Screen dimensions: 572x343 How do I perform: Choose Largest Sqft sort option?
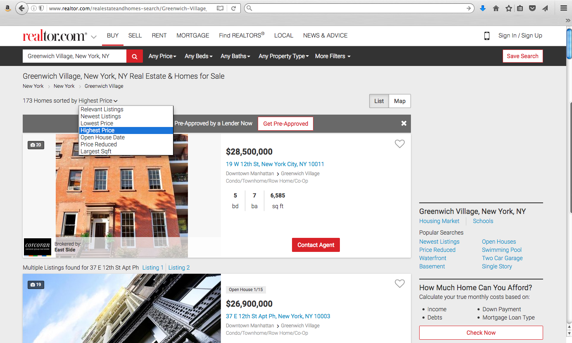pos(96,151)
